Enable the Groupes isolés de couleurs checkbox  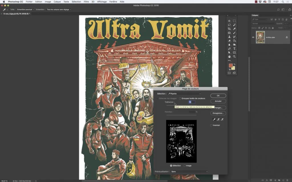point(180,99)
